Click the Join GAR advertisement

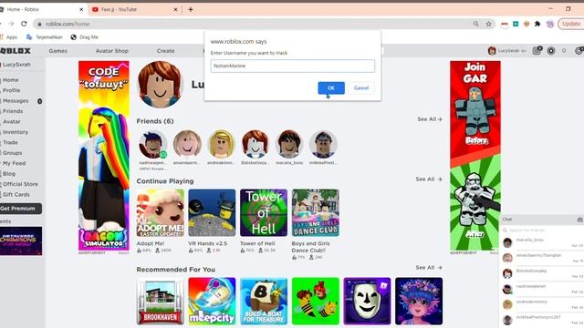(475, 156)
